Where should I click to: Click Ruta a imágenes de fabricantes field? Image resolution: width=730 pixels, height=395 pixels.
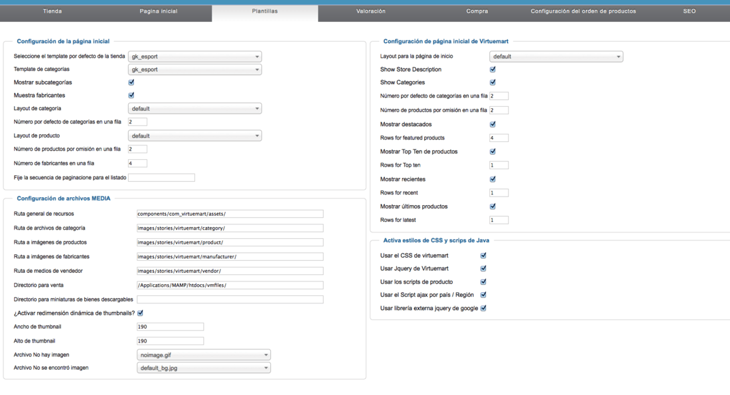[230, 257]
